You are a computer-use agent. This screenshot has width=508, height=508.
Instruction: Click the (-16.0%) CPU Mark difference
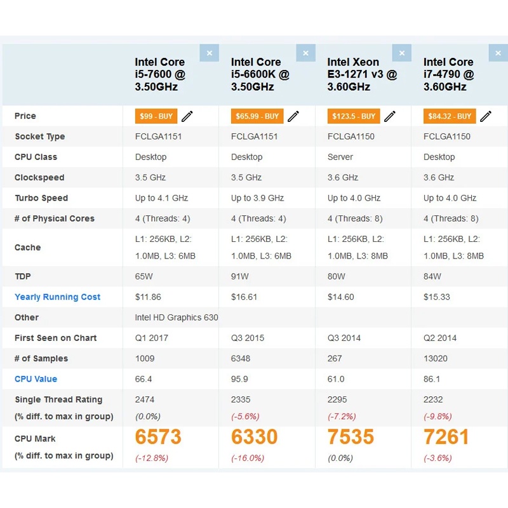[x=248, y=458]
